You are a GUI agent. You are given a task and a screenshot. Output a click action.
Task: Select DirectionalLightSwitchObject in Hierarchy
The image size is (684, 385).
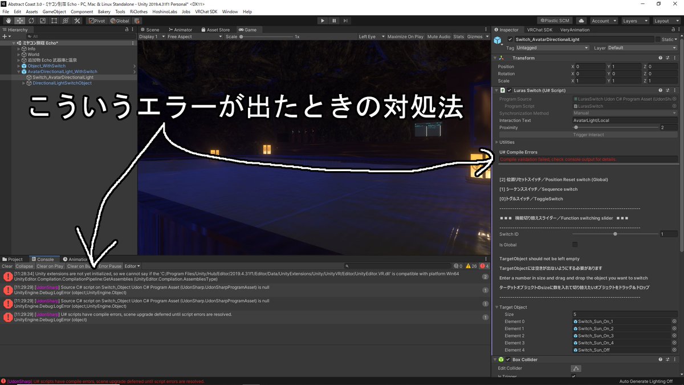click(x=62, y=83)
